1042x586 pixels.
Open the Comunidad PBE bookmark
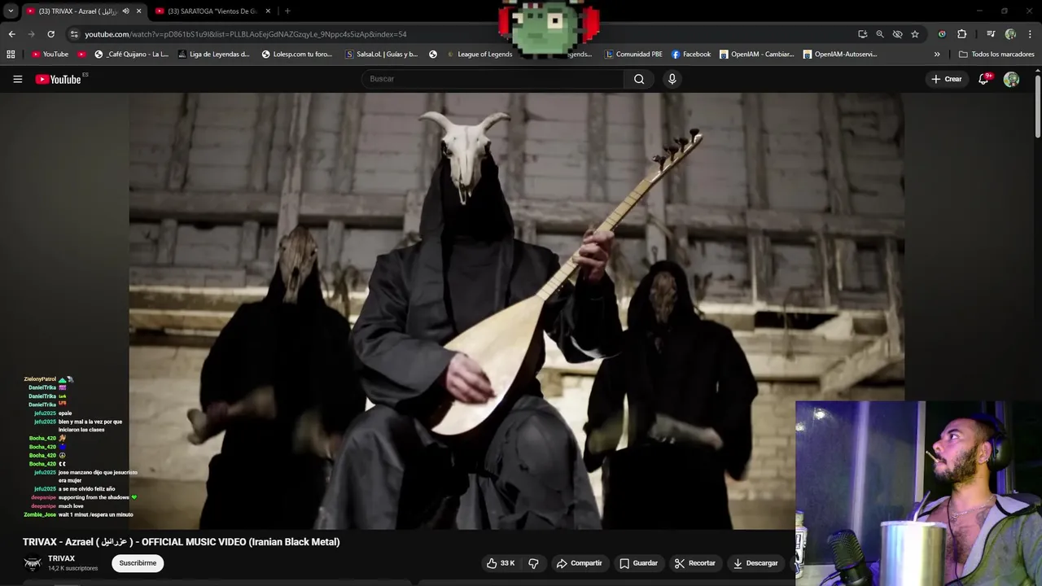pos(633,55)
